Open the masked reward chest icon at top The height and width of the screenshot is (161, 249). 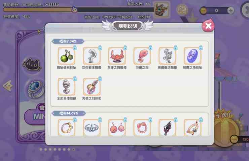162,9
